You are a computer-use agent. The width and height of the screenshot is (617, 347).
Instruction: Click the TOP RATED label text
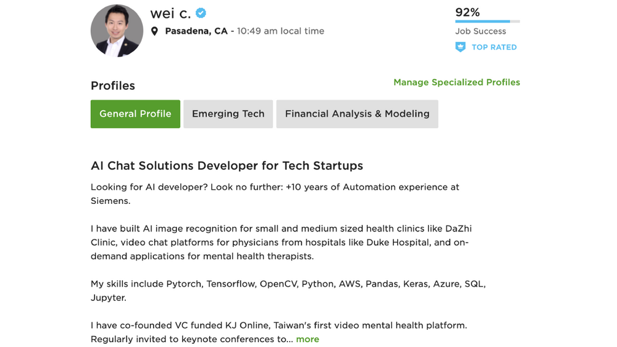coord(494,47)
